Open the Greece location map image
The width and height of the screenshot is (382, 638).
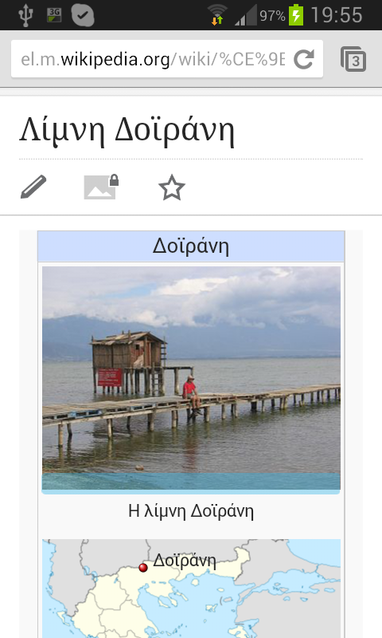click(191, 589)
